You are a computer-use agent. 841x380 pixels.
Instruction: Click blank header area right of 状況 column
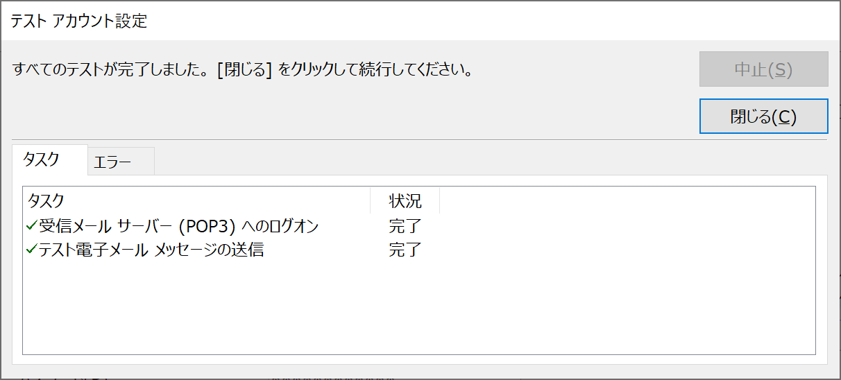(627, 201)
